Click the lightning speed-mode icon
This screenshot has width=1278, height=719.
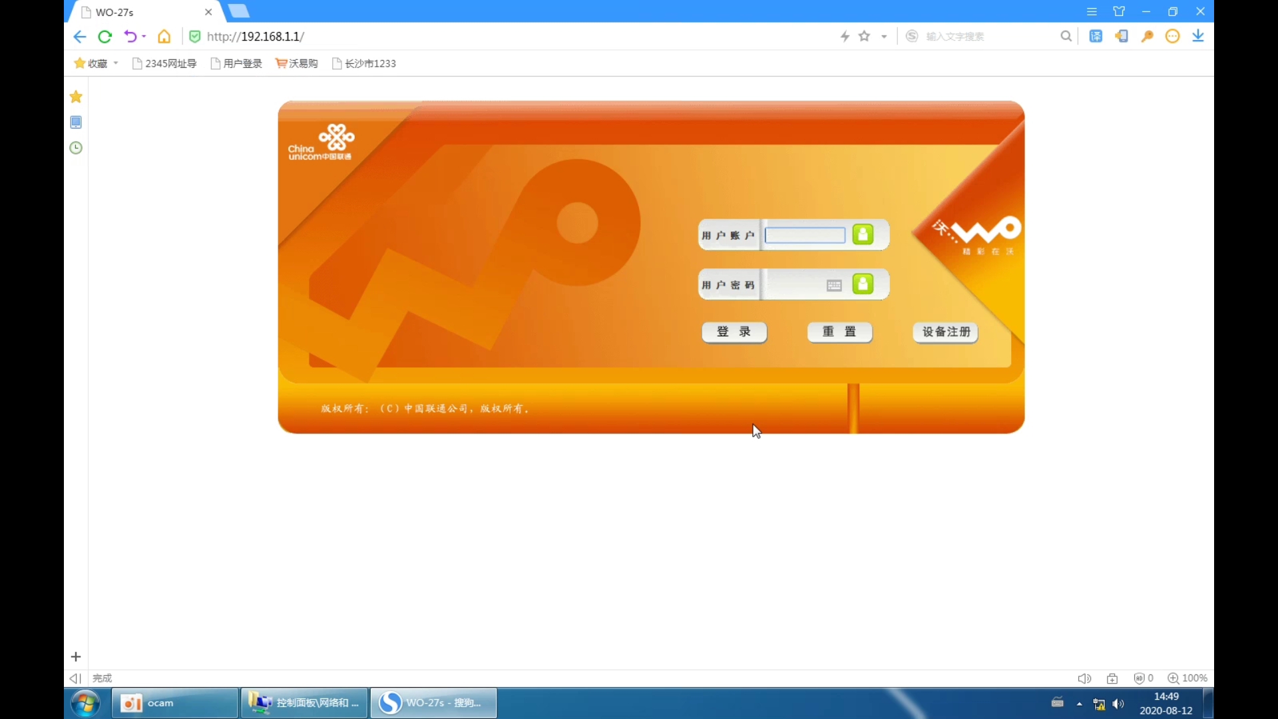click(845, 37)
